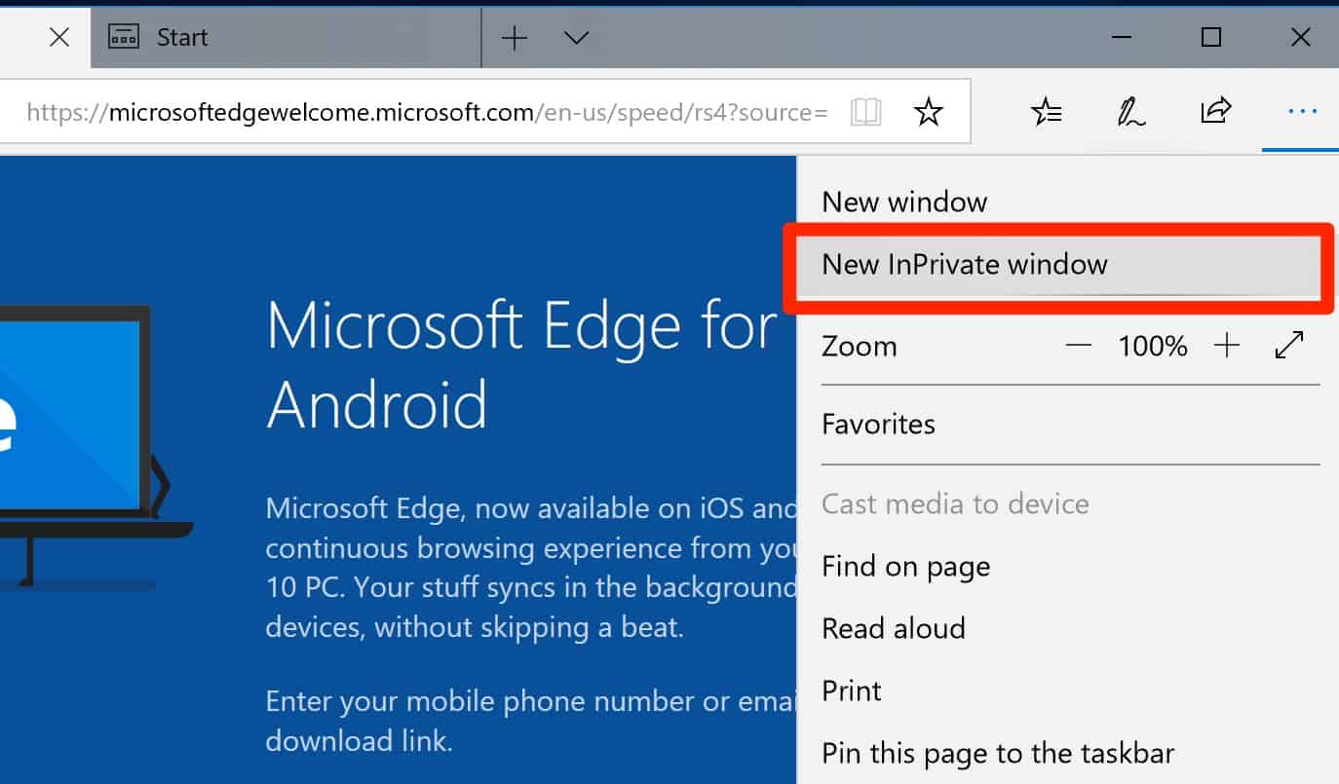Increase zoom with the plus button

tap(1227, 345)
